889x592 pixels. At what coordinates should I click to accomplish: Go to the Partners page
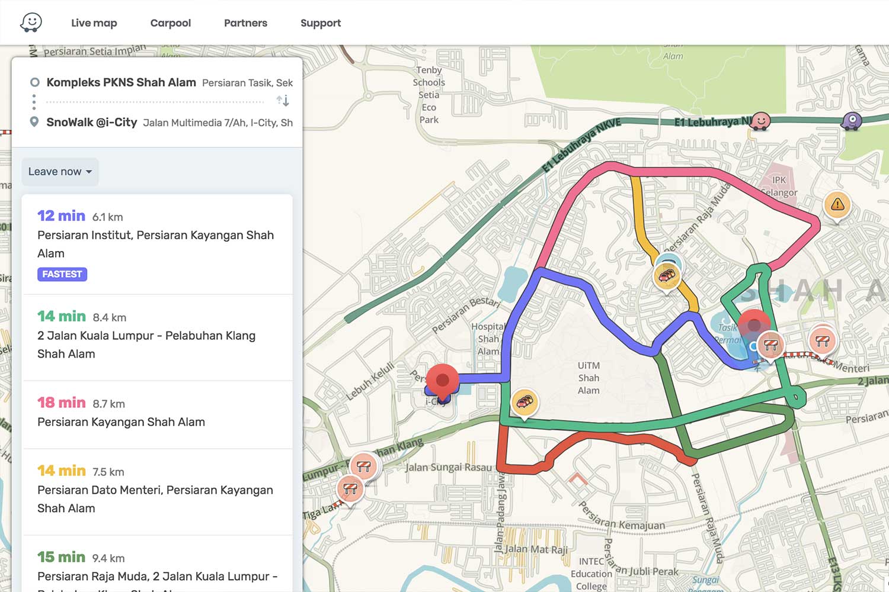click(x=245, y=23)
